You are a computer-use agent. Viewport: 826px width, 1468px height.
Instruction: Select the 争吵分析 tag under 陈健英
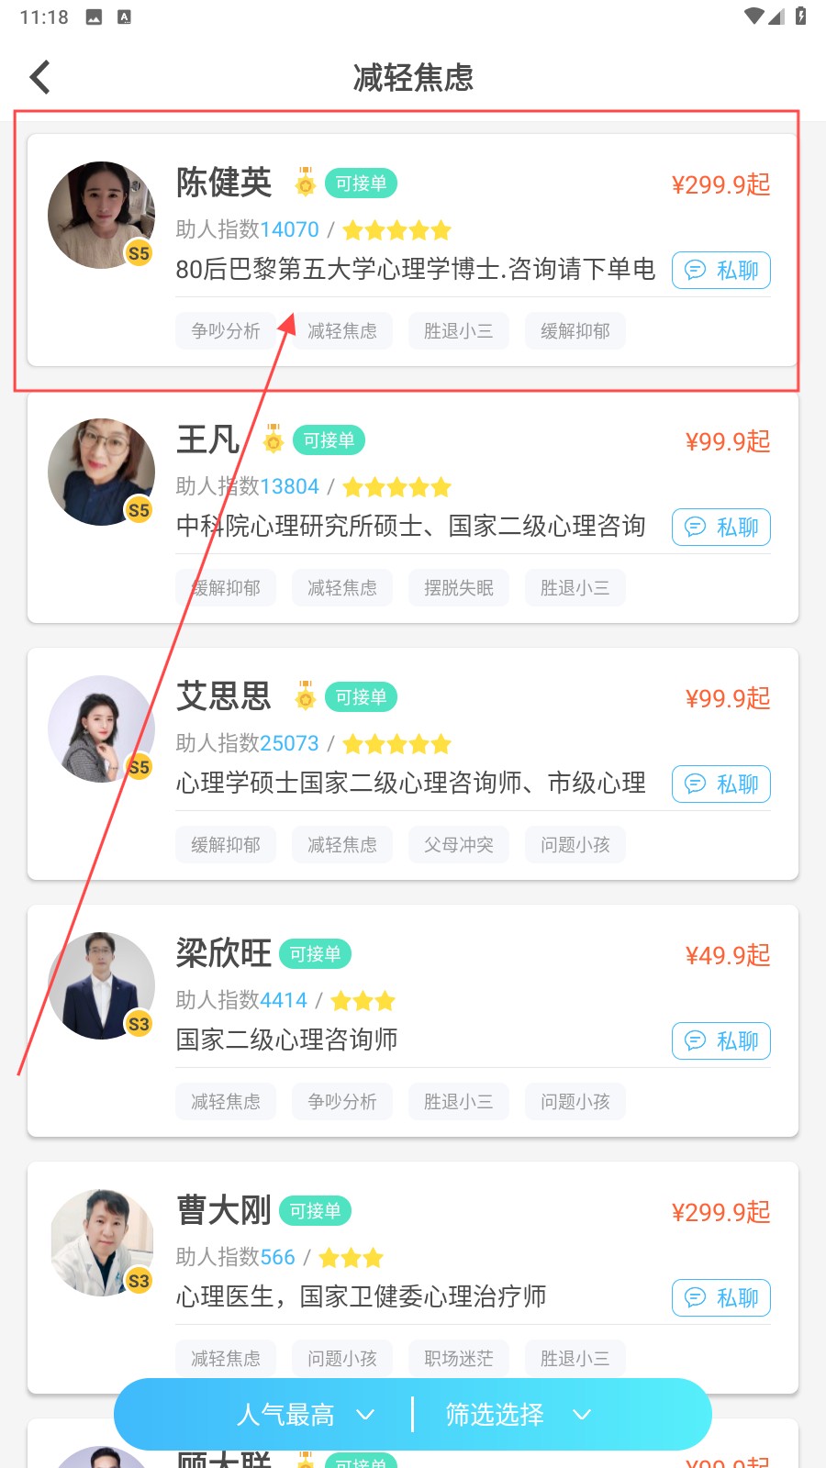(226, 330)
